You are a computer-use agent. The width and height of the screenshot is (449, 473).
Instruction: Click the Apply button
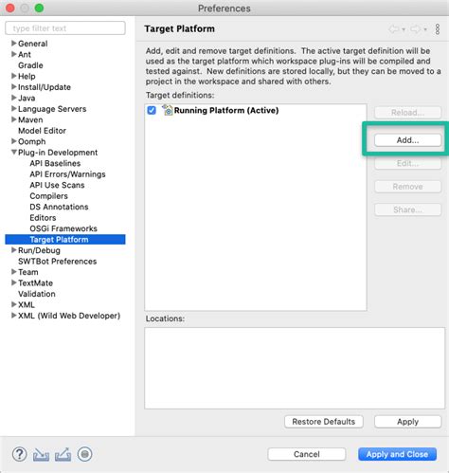click(407, 422)
